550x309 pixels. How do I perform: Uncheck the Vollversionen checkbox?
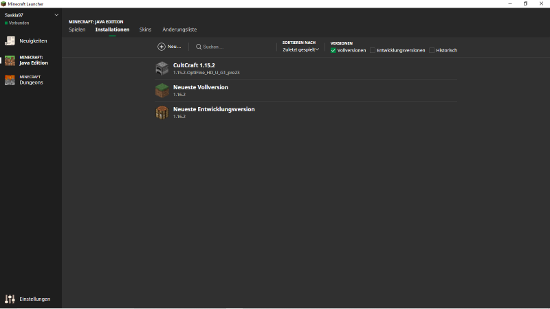[x=333, y=50]
